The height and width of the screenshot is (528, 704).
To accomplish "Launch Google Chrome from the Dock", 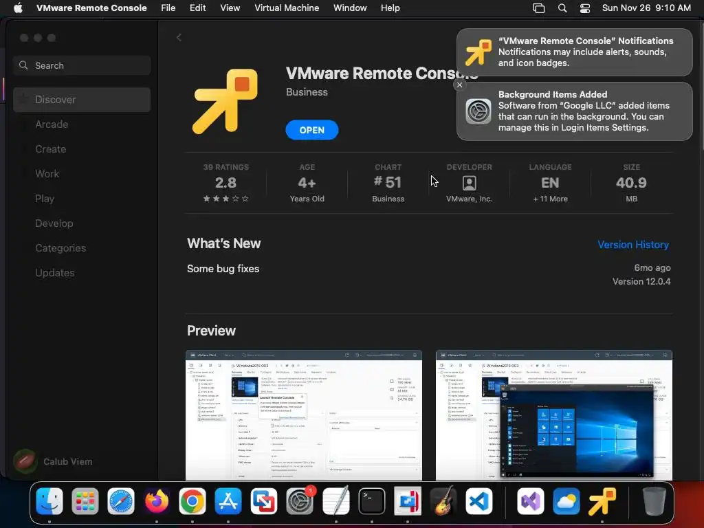I will [192, 501].
